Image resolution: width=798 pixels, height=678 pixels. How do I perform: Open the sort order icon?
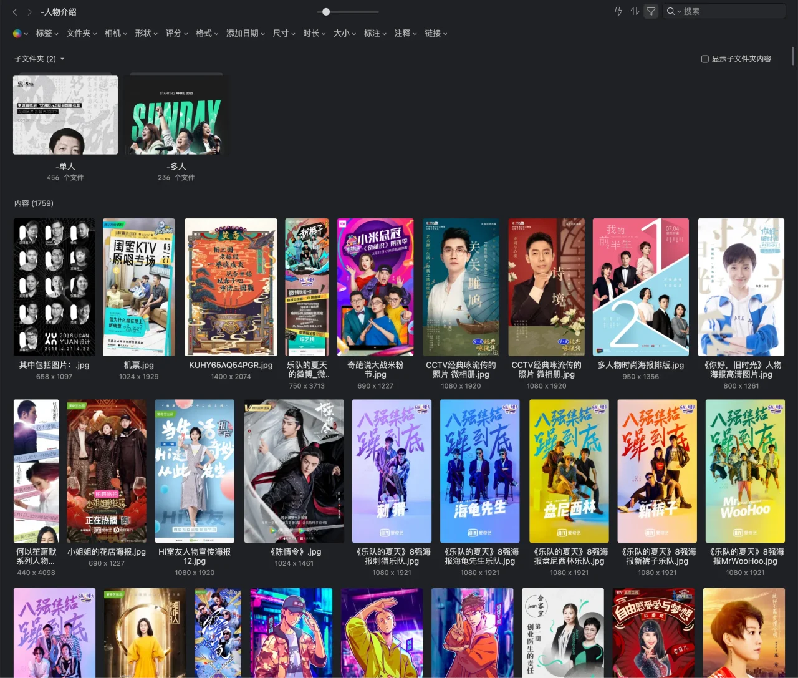[x=635, y=11]
